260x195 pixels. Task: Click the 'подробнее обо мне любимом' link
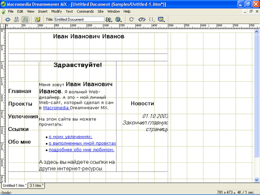[81, 150]
